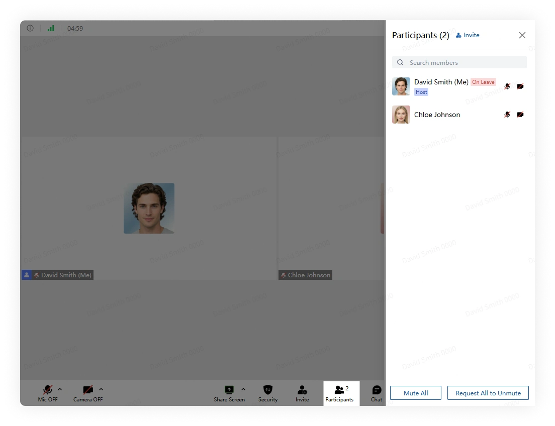Toggle David Smith's muted mic icon

507,86
